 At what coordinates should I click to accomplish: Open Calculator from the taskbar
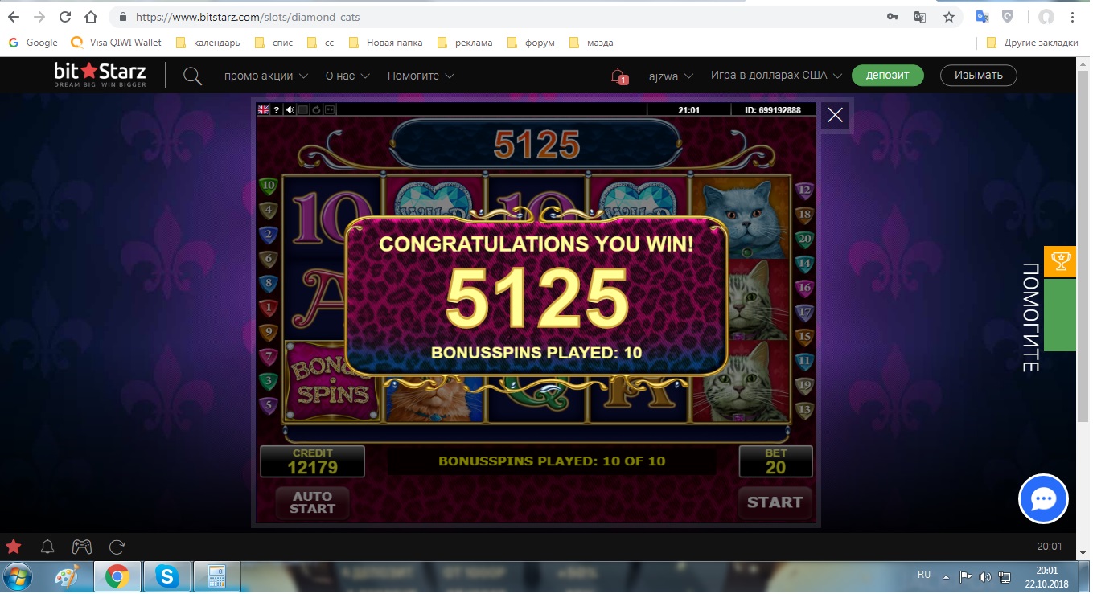[217, 576]
